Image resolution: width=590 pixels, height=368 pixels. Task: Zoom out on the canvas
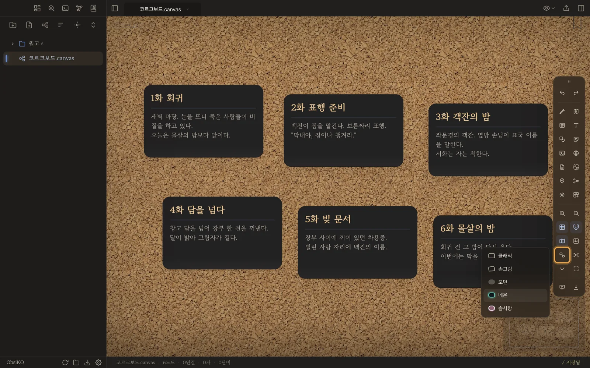click(x=576, y=213)
